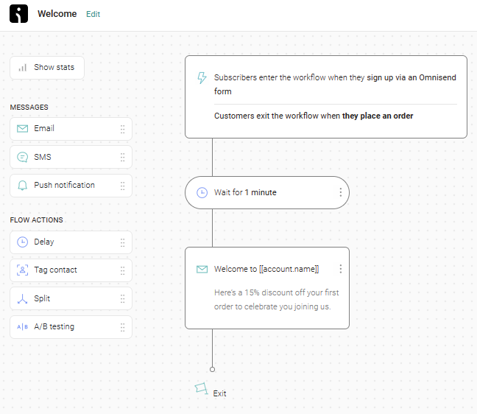Click the lightning trigger icon in workflow
The image size is (477, 414).
tap(202, 77)
